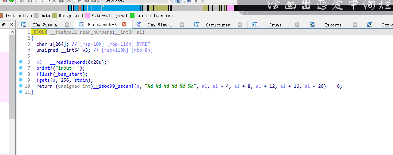Screen dimensions: 393x155
Task: Close the Imports tab
Action: point(355,25)
